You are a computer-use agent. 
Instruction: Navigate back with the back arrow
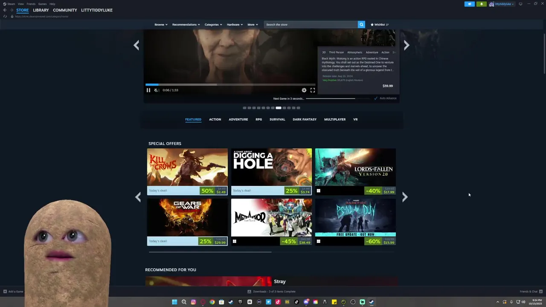pyautogui.click(x=5, y=10)
